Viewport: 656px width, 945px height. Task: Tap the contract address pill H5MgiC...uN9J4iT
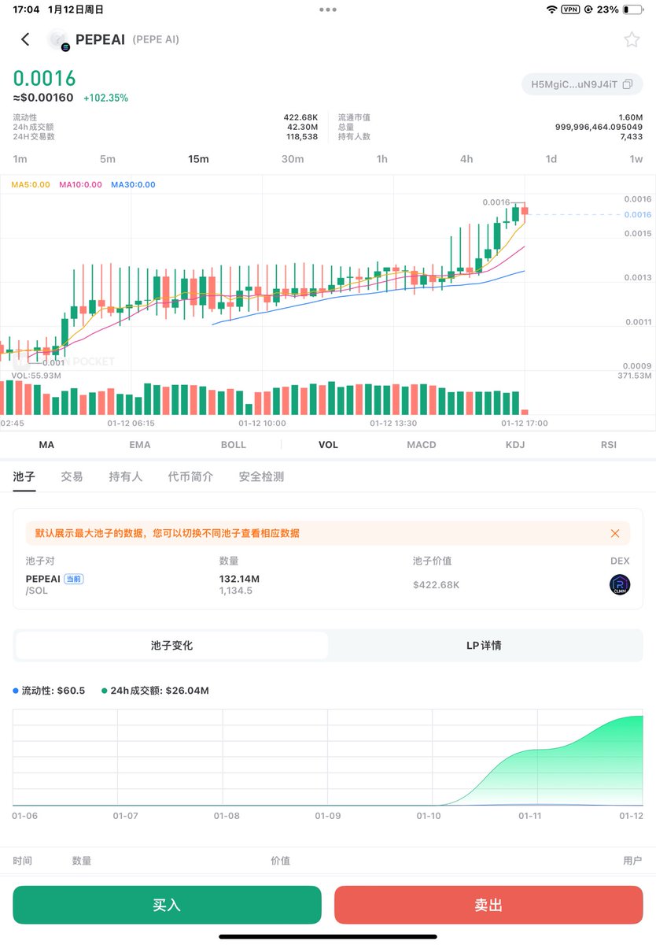[582, 84]
